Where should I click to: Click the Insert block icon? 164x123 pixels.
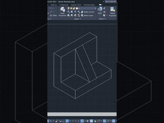(x=100, y=9)
